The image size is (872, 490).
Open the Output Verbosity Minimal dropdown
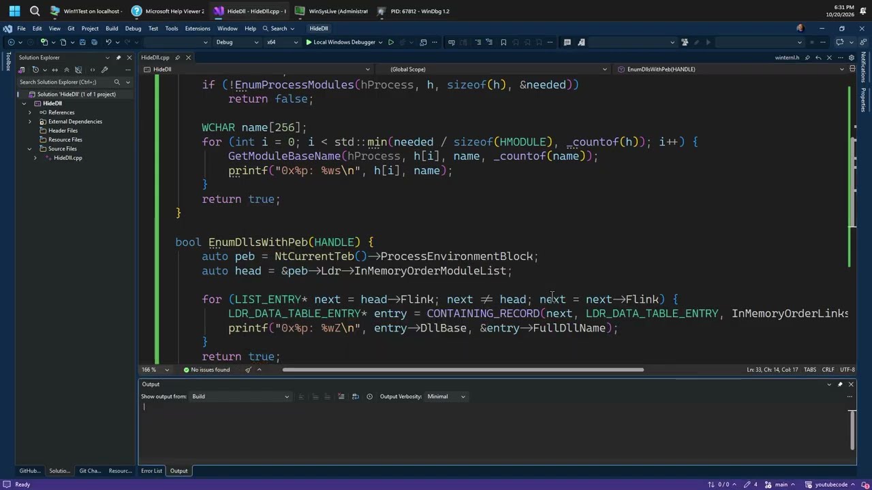446,396
